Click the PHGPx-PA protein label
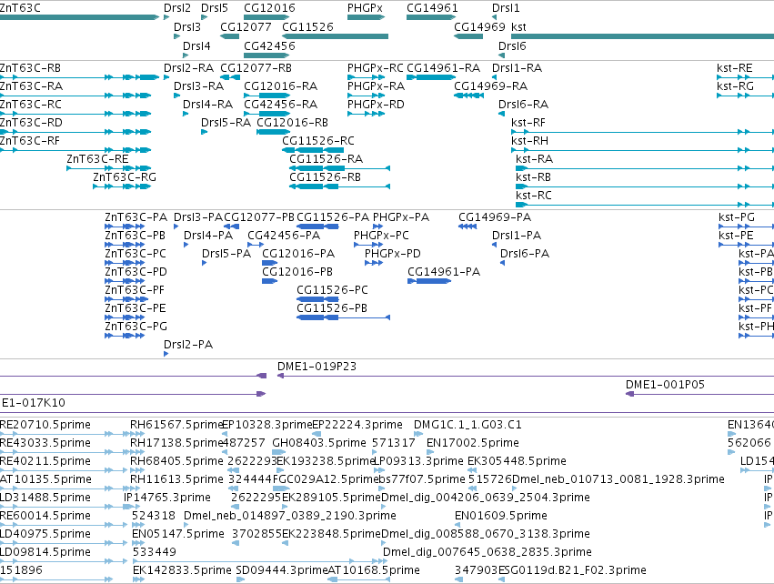774x584 pixels. 401,217
